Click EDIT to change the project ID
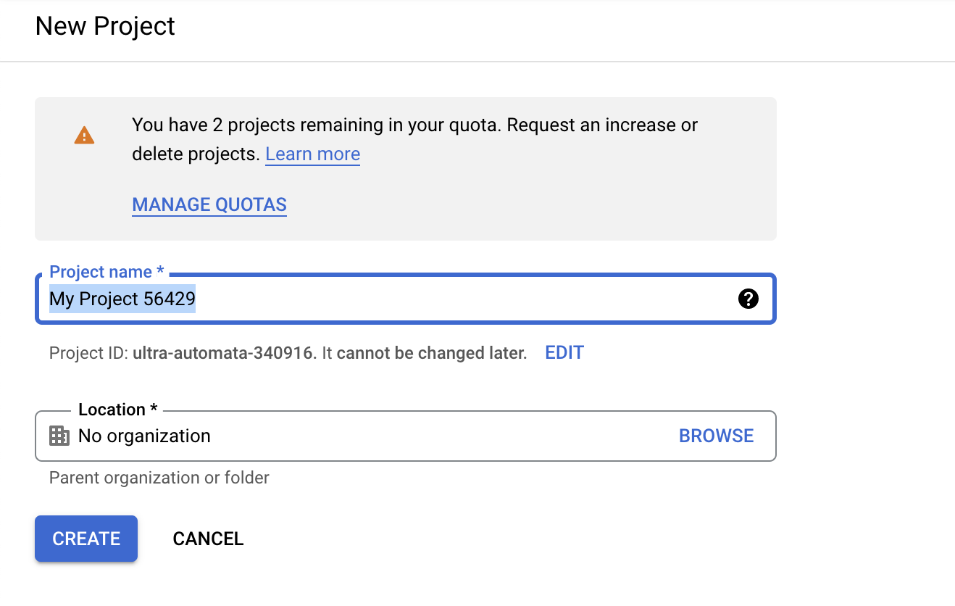Image resolution: width=955 pixels, height=606 pixels. point(564,353)
